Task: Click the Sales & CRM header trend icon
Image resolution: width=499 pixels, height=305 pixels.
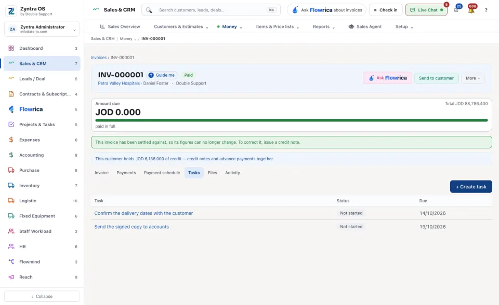Action: coord(96,9)
